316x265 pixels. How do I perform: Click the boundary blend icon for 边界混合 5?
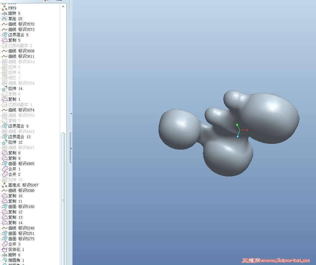4,35
